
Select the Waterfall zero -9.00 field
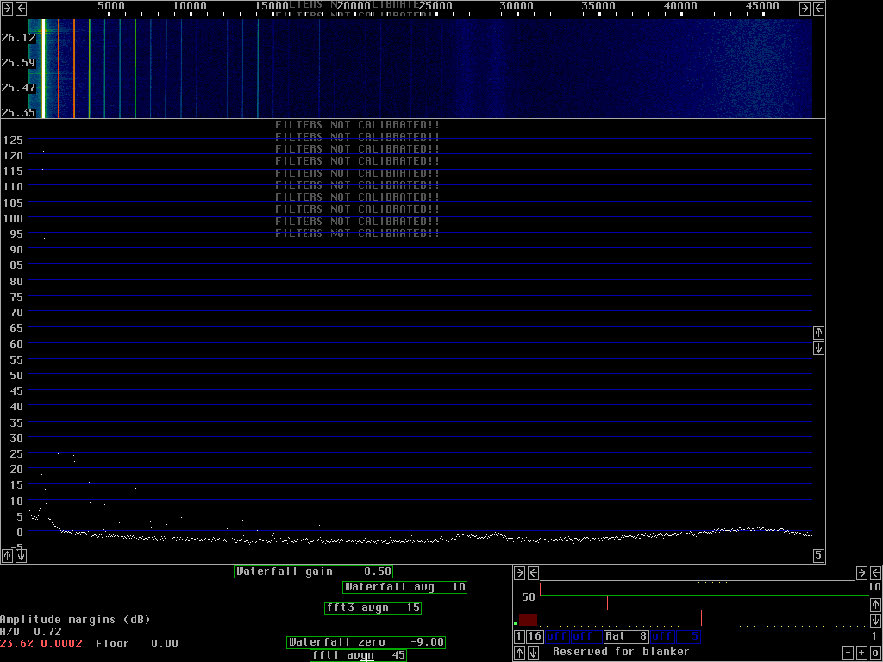coord(366,642)
